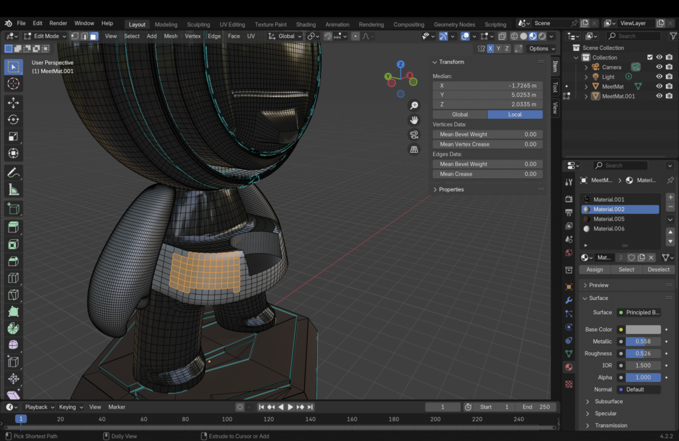Select the Move tool in left toolbar

(x=13, y=103)
